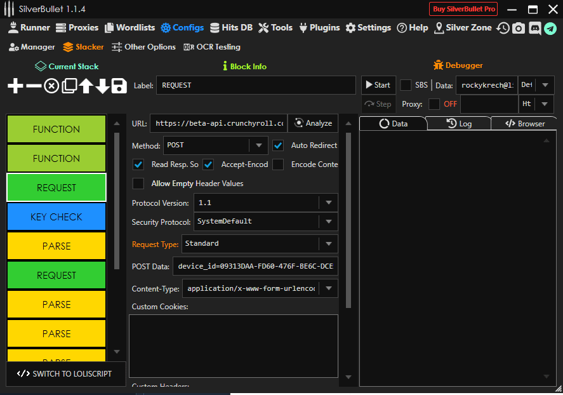Remove selected block with minus icon
The image size is (563, 395).
34,86
